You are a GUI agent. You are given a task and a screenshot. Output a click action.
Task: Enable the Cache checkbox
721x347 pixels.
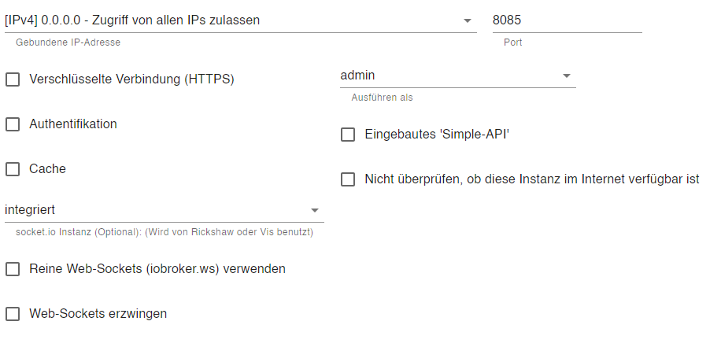[13, 169]
